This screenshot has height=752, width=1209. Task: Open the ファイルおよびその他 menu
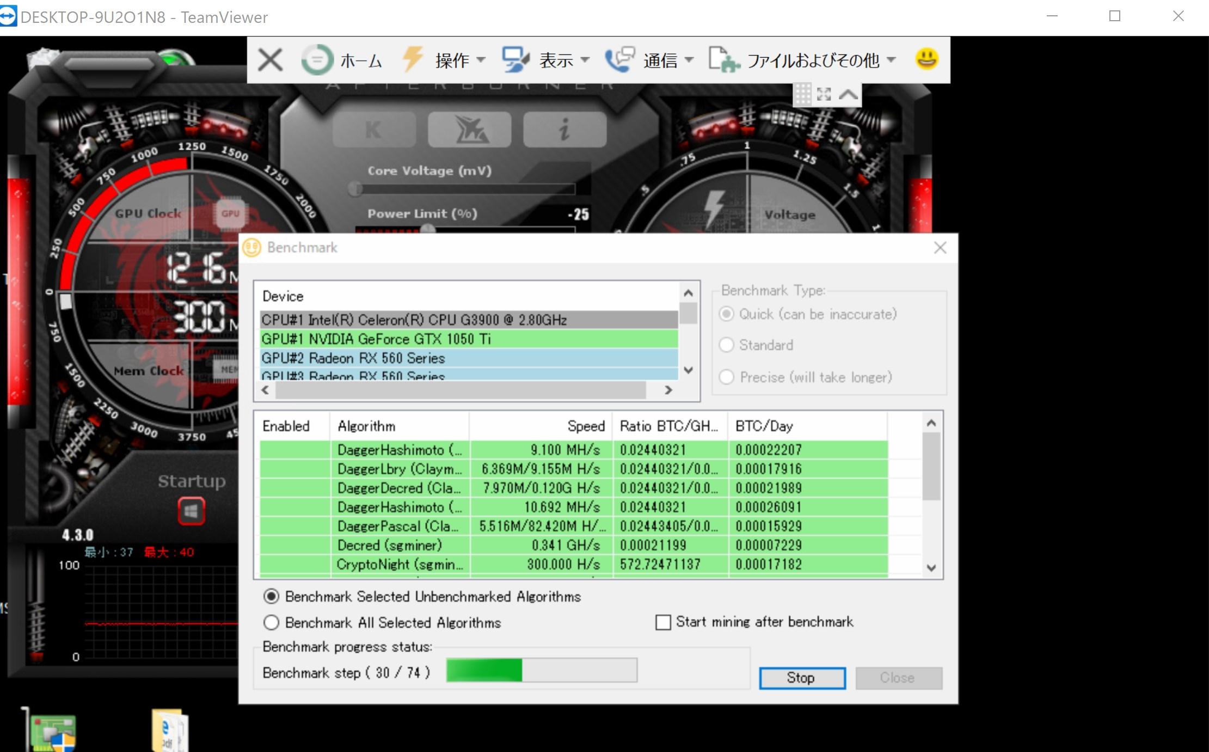[x=813, y=60]
